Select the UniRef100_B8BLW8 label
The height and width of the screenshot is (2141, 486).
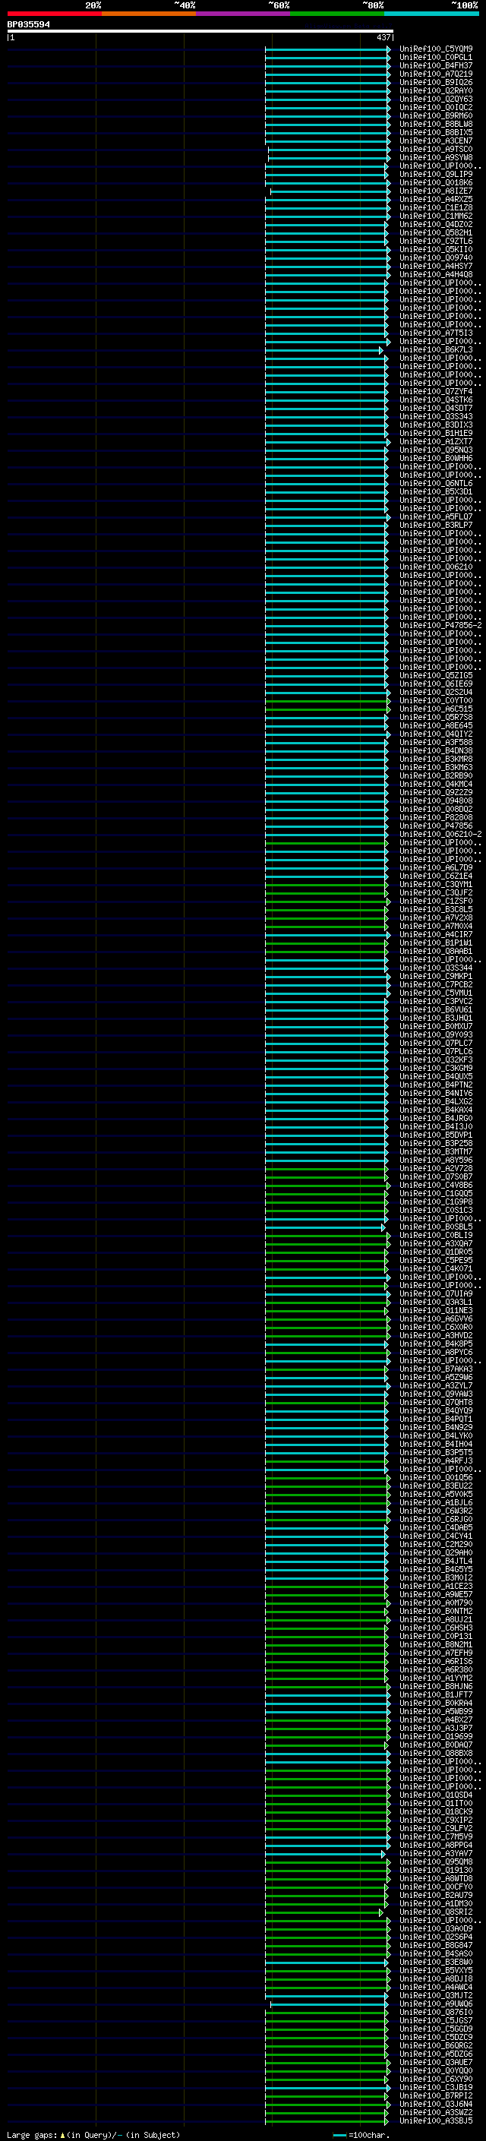pyautogui.click(x=436, y=124)
